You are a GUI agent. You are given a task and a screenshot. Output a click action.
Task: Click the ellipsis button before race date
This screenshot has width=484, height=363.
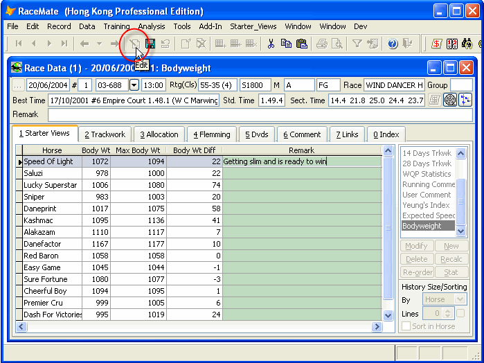[x=18, y=85]
